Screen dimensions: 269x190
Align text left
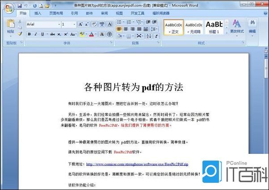pyautogui.click(x=119, y=29)
